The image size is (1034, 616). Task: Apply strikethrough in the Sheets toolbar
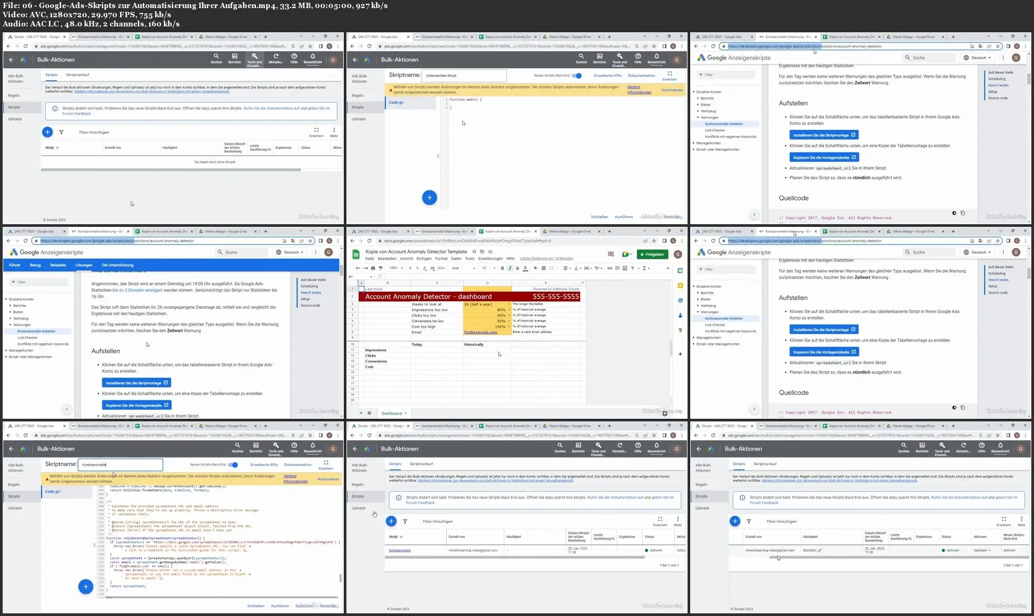pos(517,268)
